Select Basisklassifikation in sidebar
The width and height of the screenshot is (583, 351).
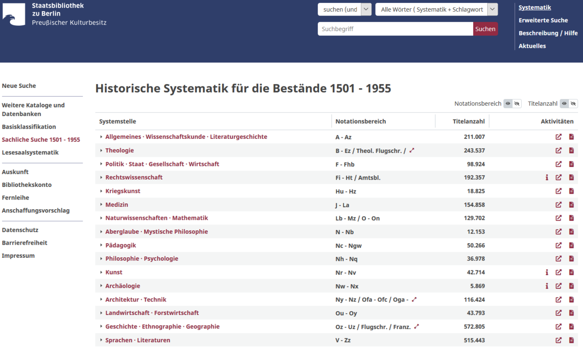click(x=29, y=127)
